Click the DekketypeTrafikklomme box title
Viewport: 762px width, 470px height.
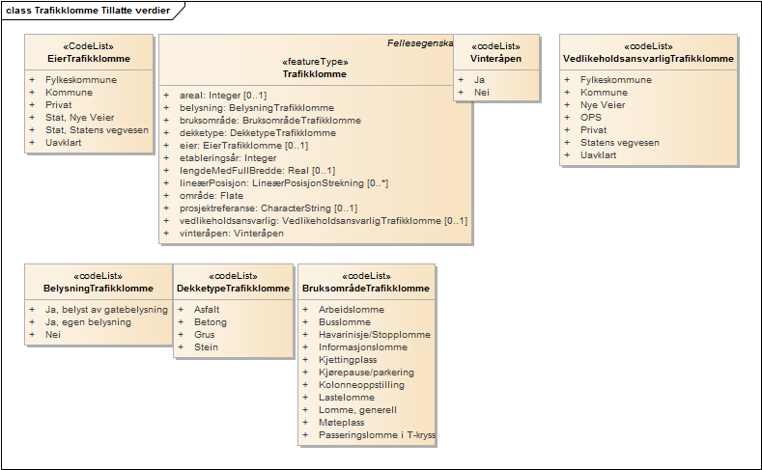coord(234,289)
